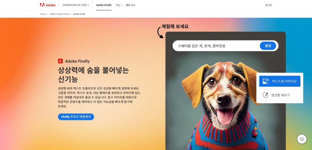Image resolution: width=312 pixels, height=150 pixels.
Task: Select the 생성형 채우기 option
Action: (x=280, y=95)
